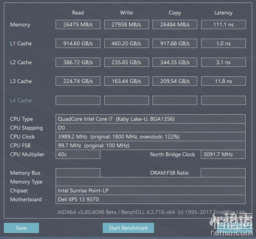This screenshot has width=256, height=239.
Task: Click the Motherboard Dell XPS 13 9370 value
Action: (150, 199)
